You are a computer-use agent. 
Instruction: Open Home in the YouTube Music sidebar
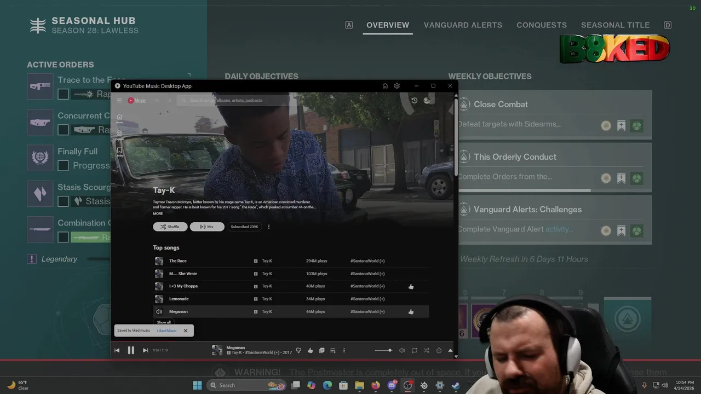(119, 118)
